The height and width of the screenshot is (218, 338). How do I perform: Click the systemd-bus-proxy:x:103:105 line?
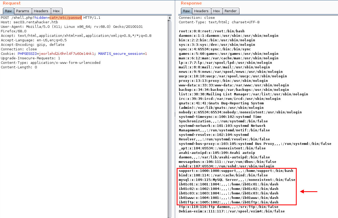point(255,144)
